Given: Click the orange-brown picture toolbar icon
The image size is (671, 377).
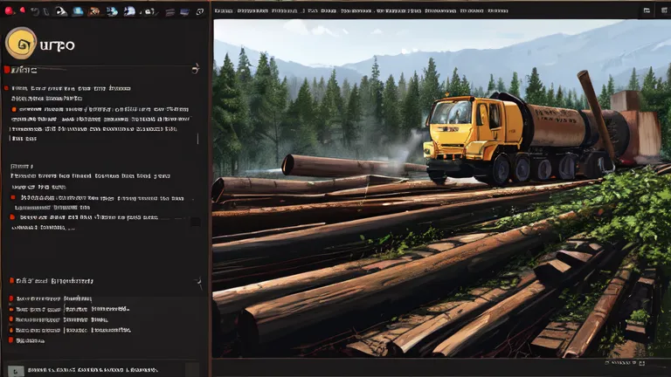Looking at the screenshot, I should tap(94, 11).
